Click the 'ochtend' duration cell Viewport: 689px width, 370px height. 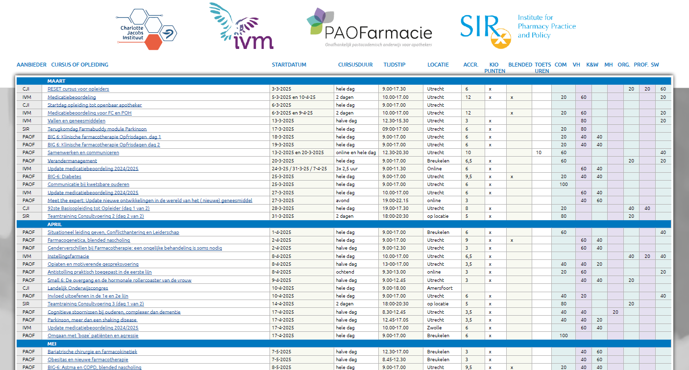pyautogui.click(x=356, y=272)
